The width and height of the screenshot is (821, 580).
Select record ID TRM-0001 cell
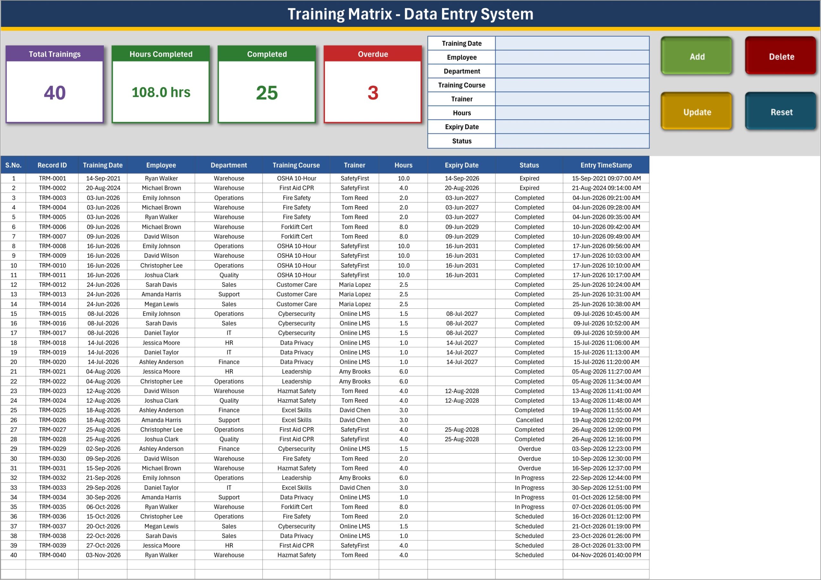(x=52, y=178)
